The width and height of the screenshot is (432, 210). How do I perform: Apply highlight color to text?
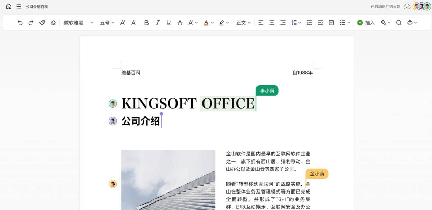(x=221, y=22)
